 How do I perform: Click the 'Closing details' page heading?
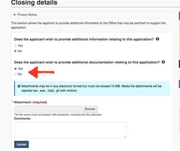point(34,2)
